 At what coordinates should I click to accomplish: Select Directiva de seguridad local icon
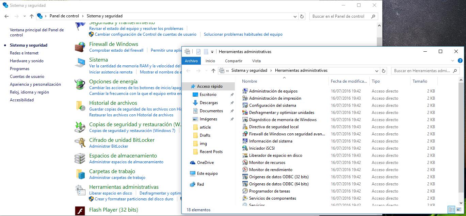coord(245,127)
